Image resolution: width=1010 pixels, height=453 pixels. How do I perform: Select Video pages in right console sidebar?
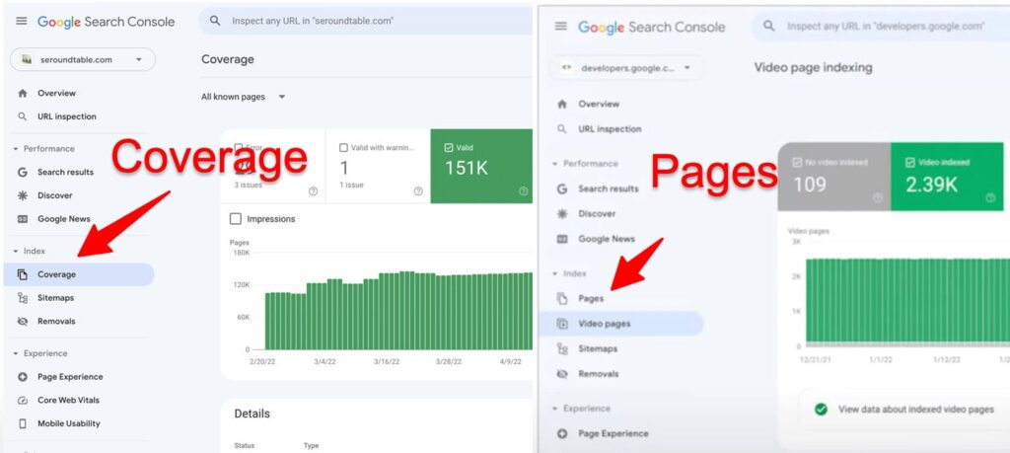click(x=621, y=324)
